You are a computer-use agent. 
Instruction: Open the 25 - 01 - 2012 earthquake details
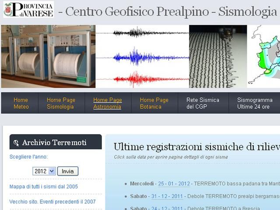point(174,184)
